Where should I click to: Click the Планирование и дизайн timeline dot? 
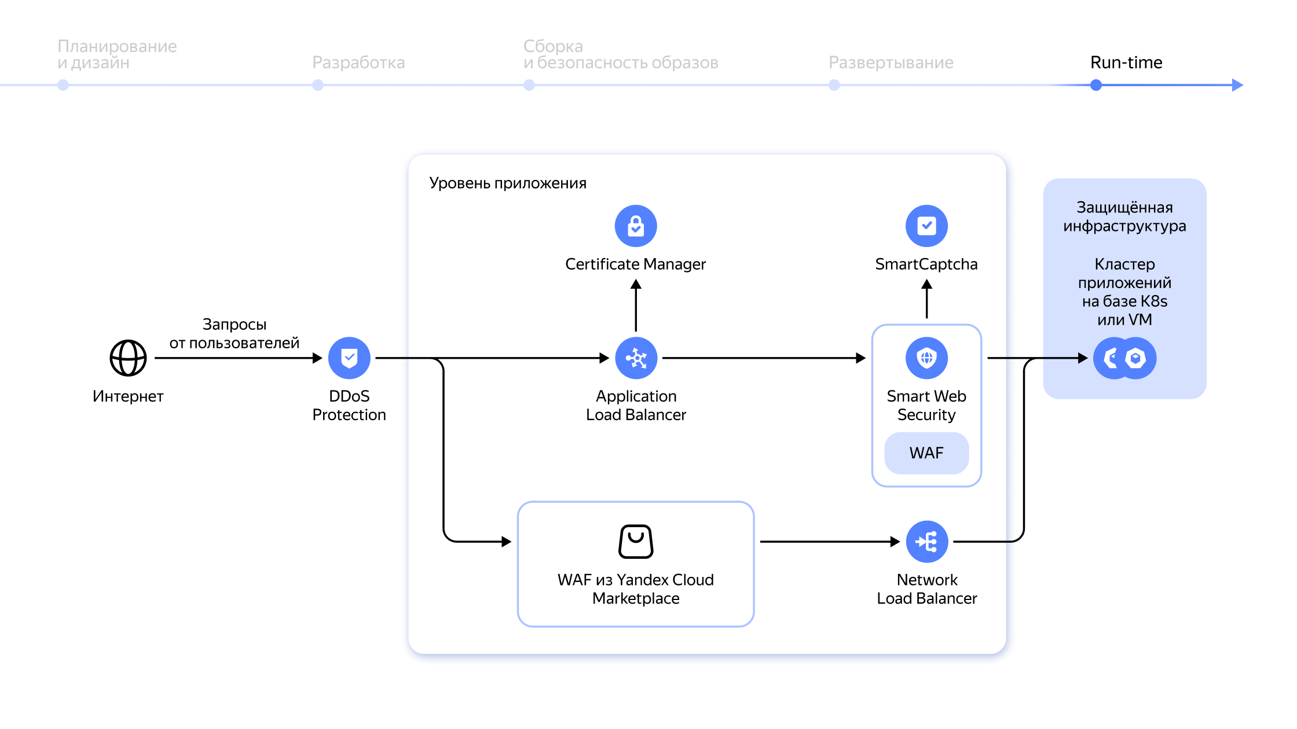[x=63, y=85]
